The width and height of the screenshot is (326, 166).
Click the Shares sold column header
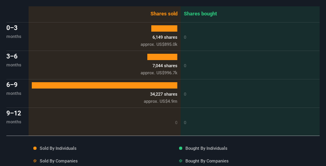click(164, 14)
